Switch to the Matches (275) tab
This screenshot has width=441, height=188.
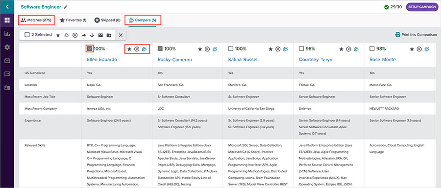[36, 20]
